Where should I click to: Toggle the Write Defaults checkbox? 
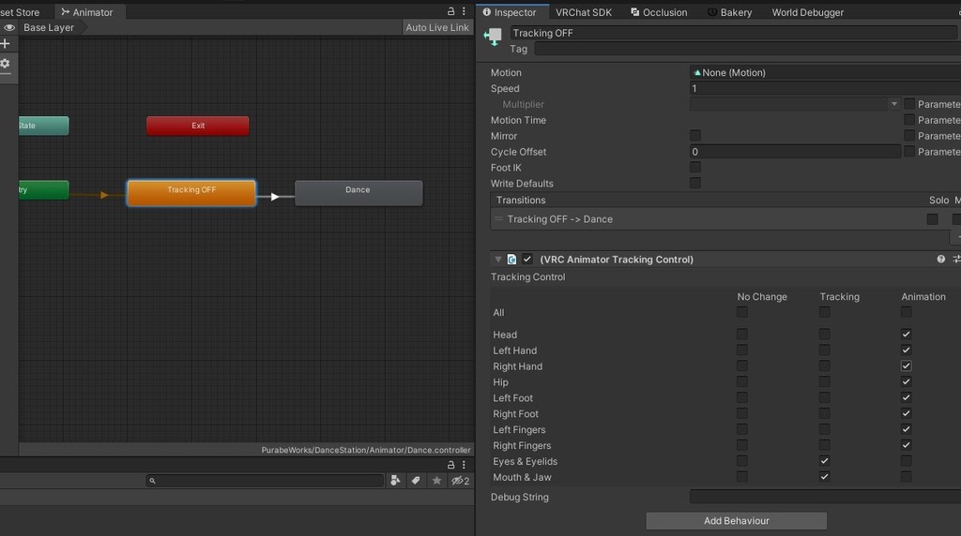point(695,183)
